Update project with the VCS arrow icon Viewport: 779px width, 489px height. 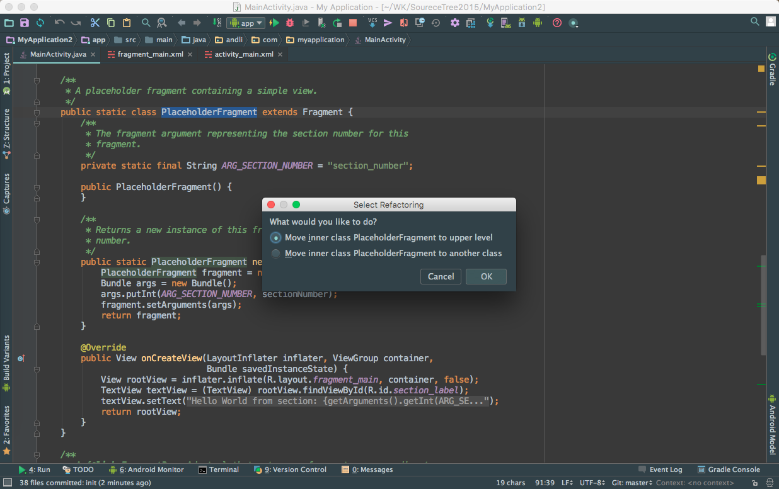pos(372,23)
